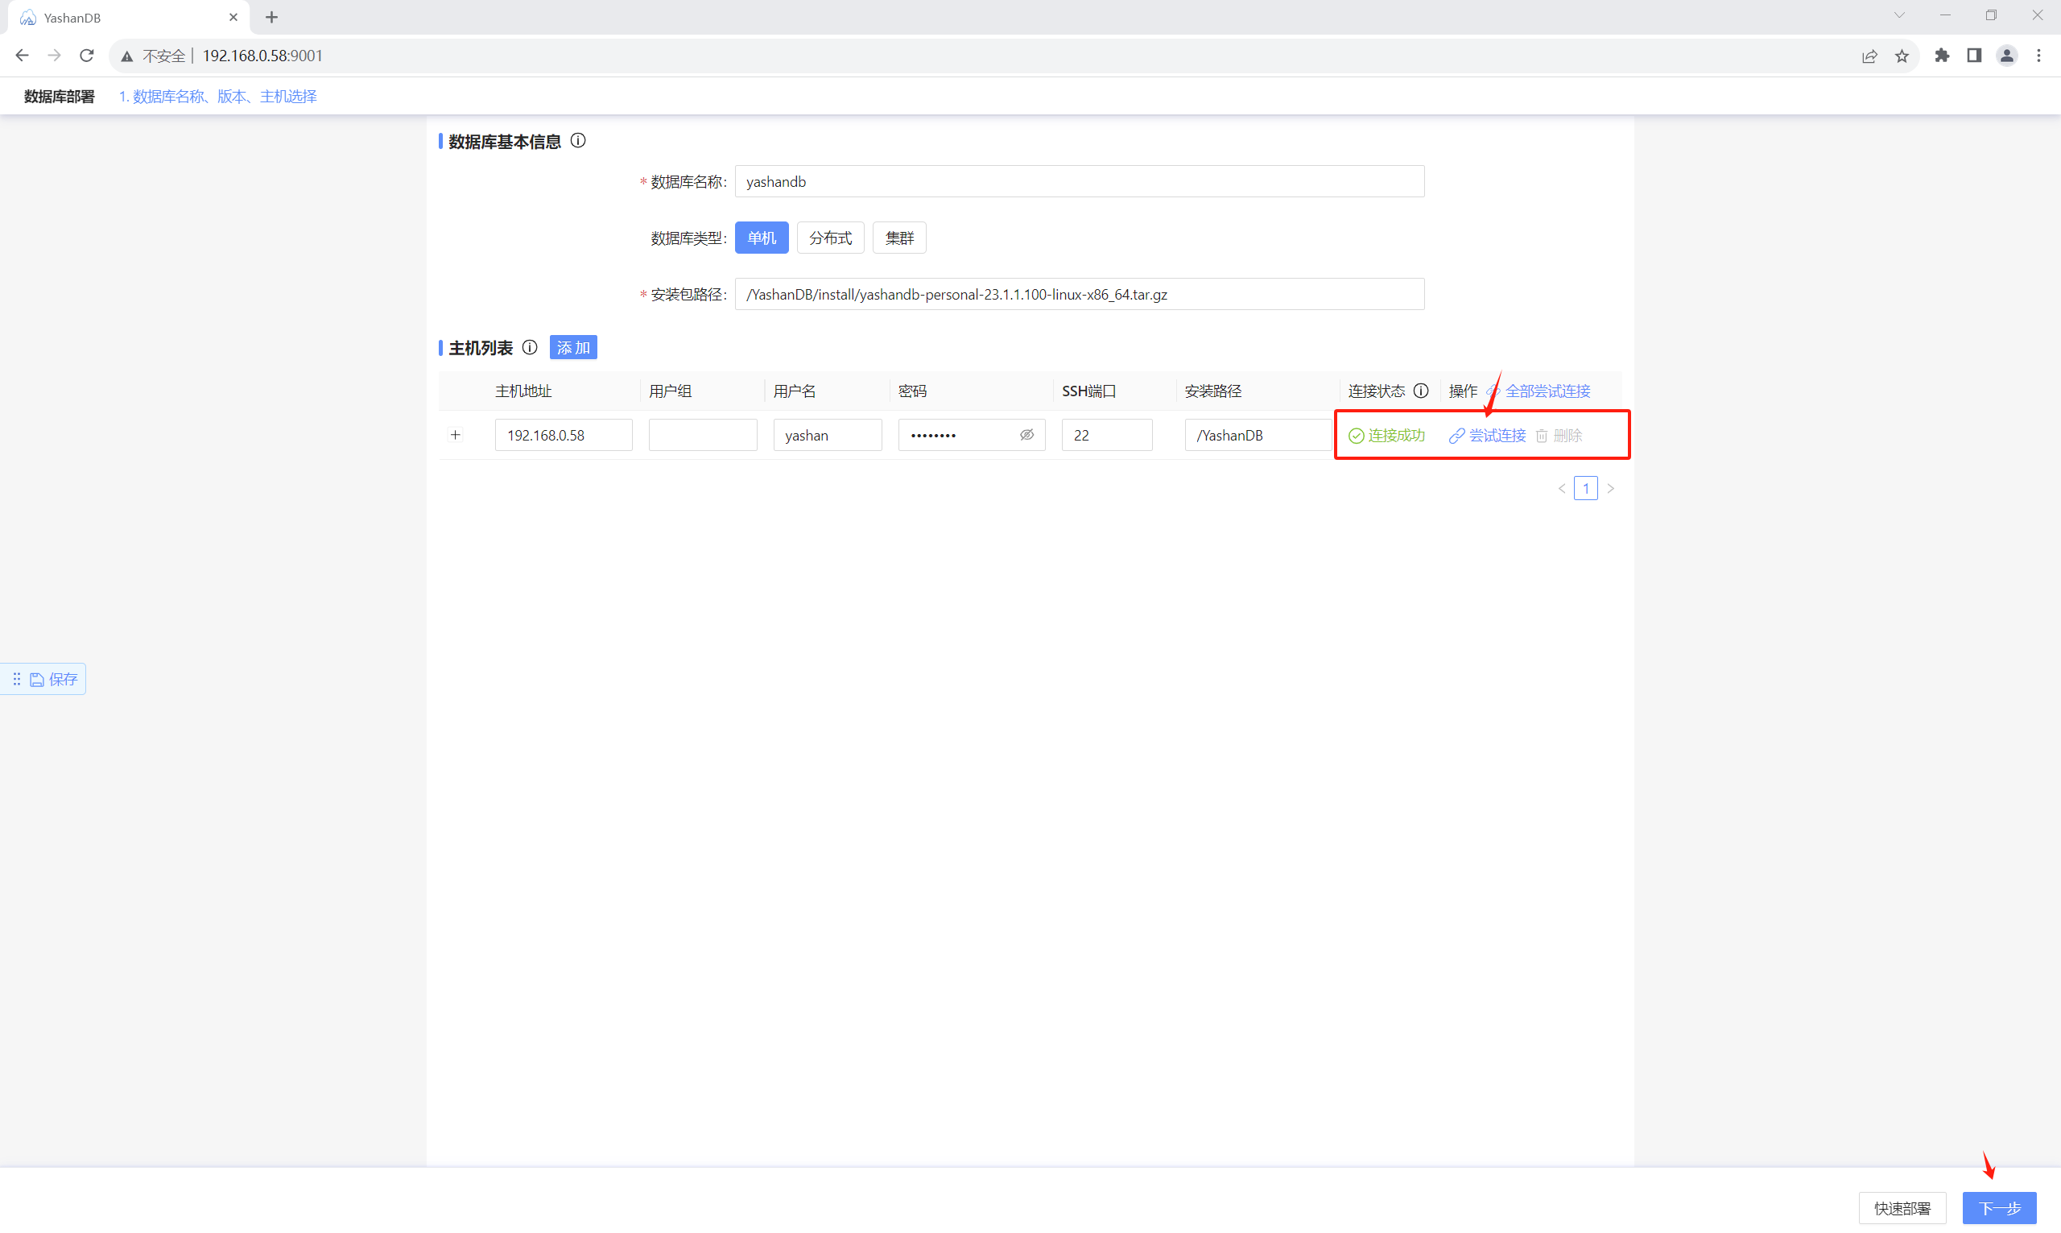
Task: Click the 安装包路径 input field
Action: 1079,294
